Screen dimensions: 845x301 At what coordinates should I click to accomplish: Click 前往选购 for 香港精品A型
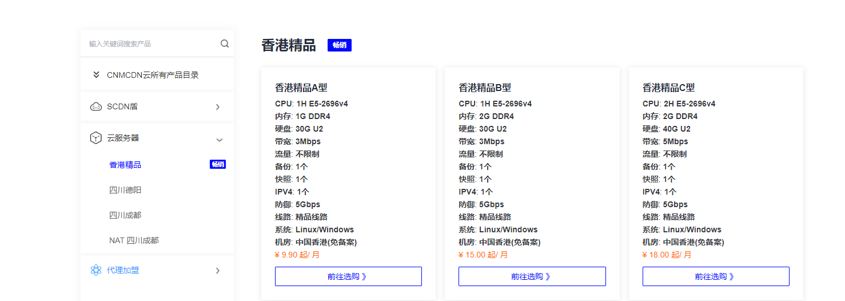click(x=348, y=276)
